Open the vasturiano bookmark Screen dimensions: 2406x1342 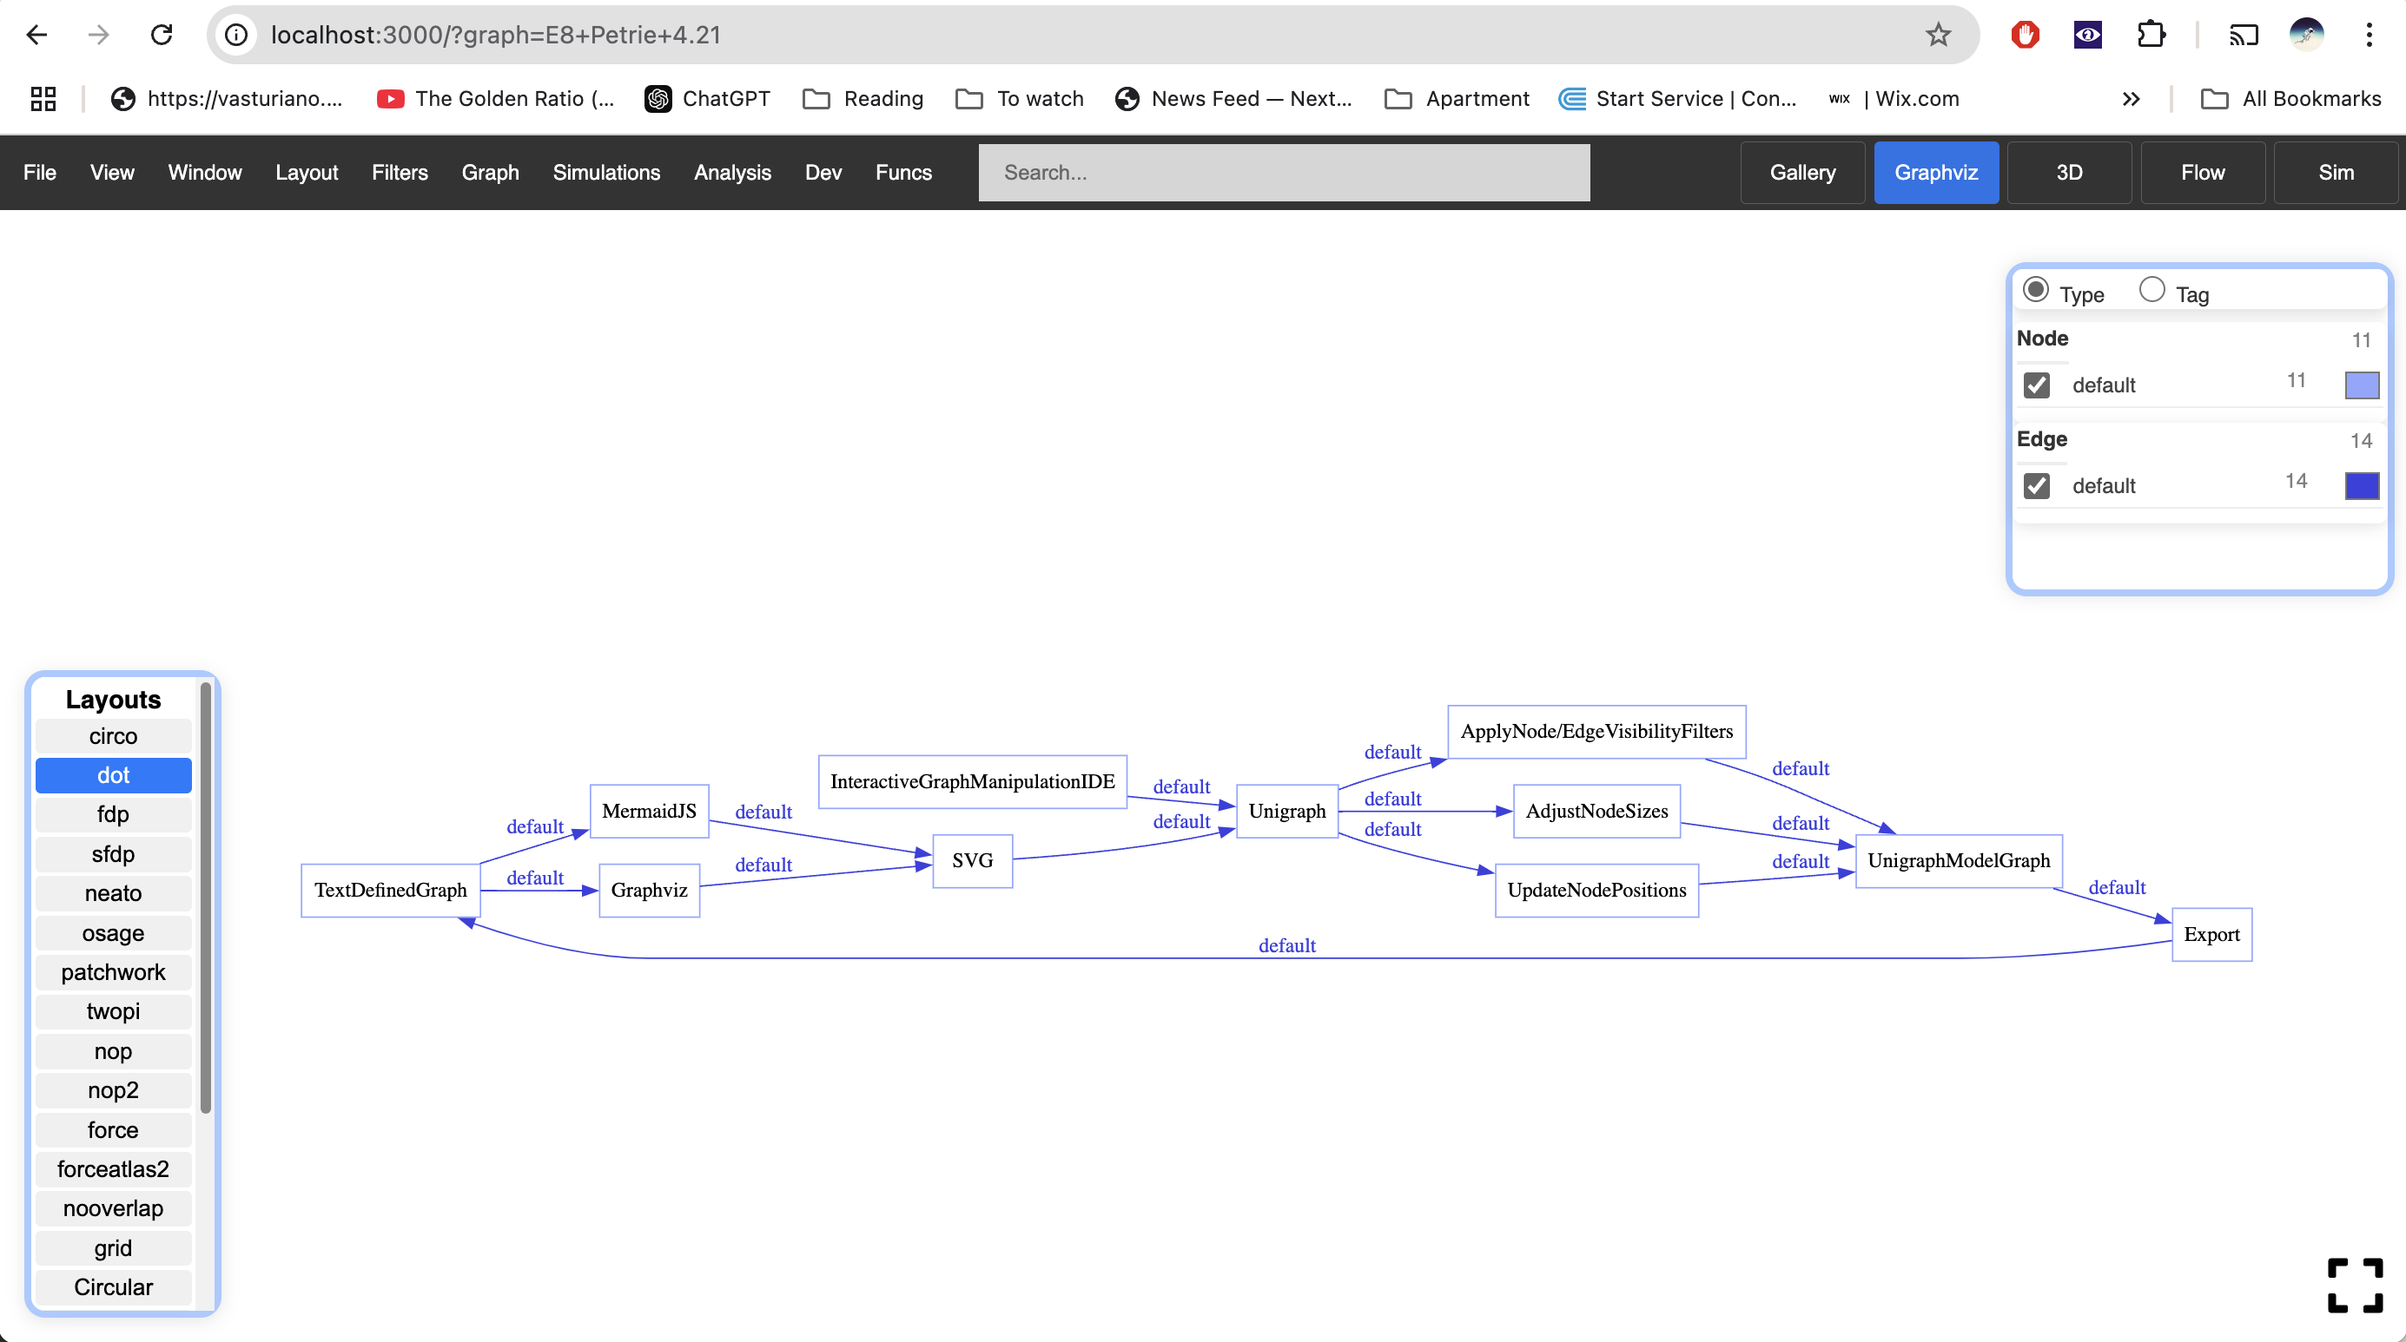click(226, 99)
